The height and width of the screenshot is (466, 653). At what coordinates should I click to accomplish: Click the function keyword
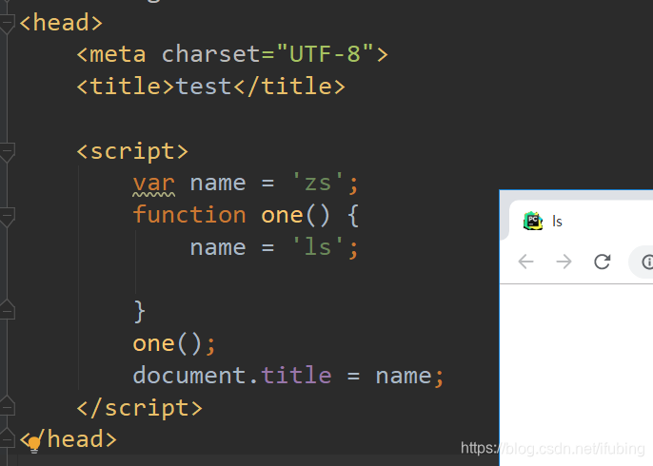(x=189, y=215)
